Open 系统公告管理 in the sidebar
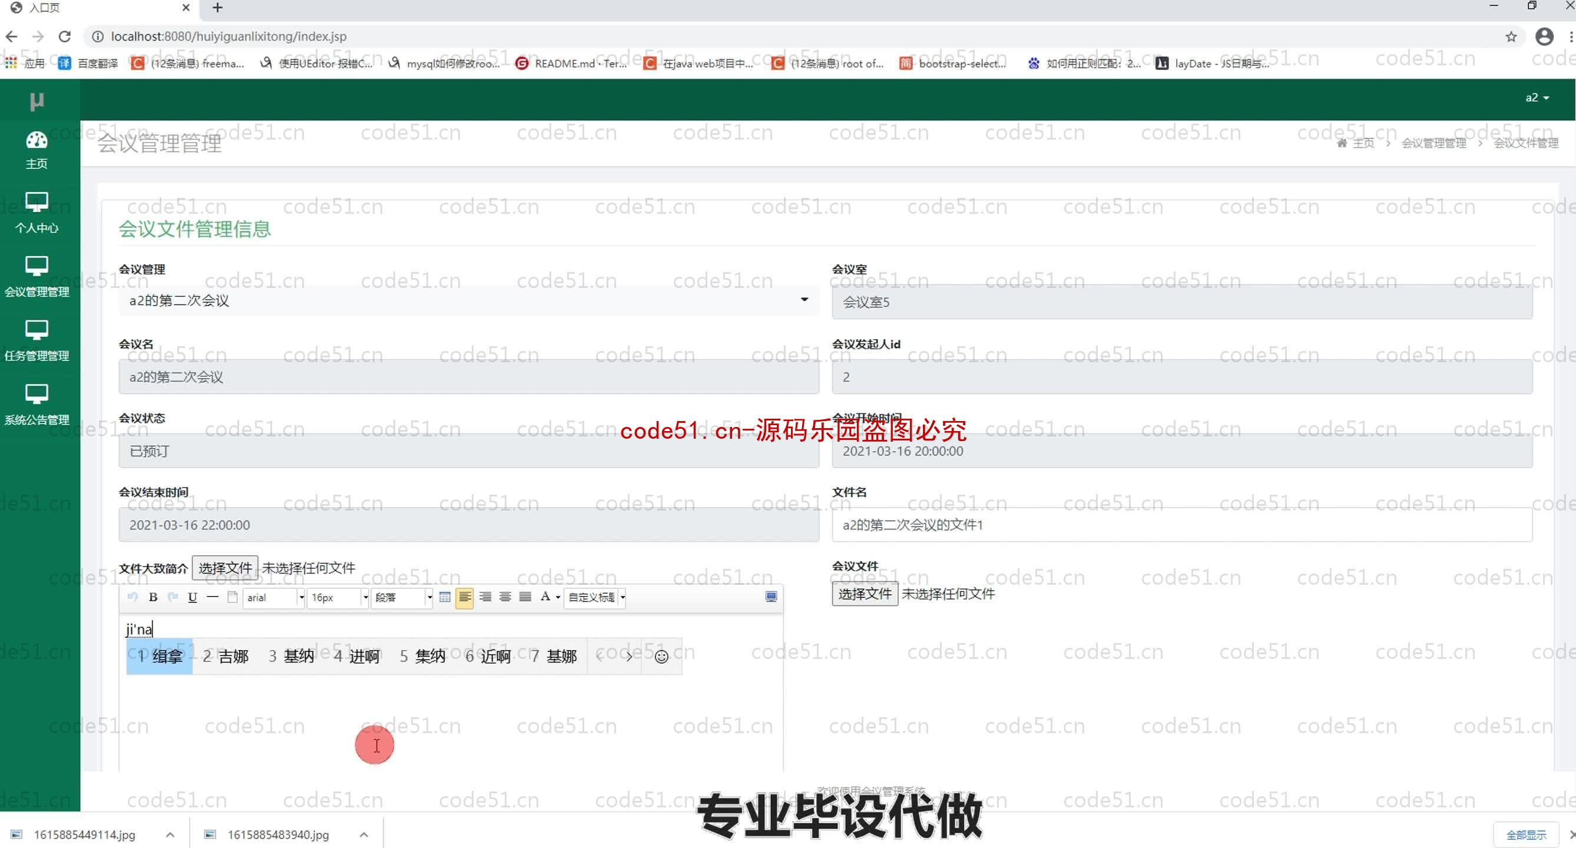The image size is (1576, 848). (x=37, y=405)
